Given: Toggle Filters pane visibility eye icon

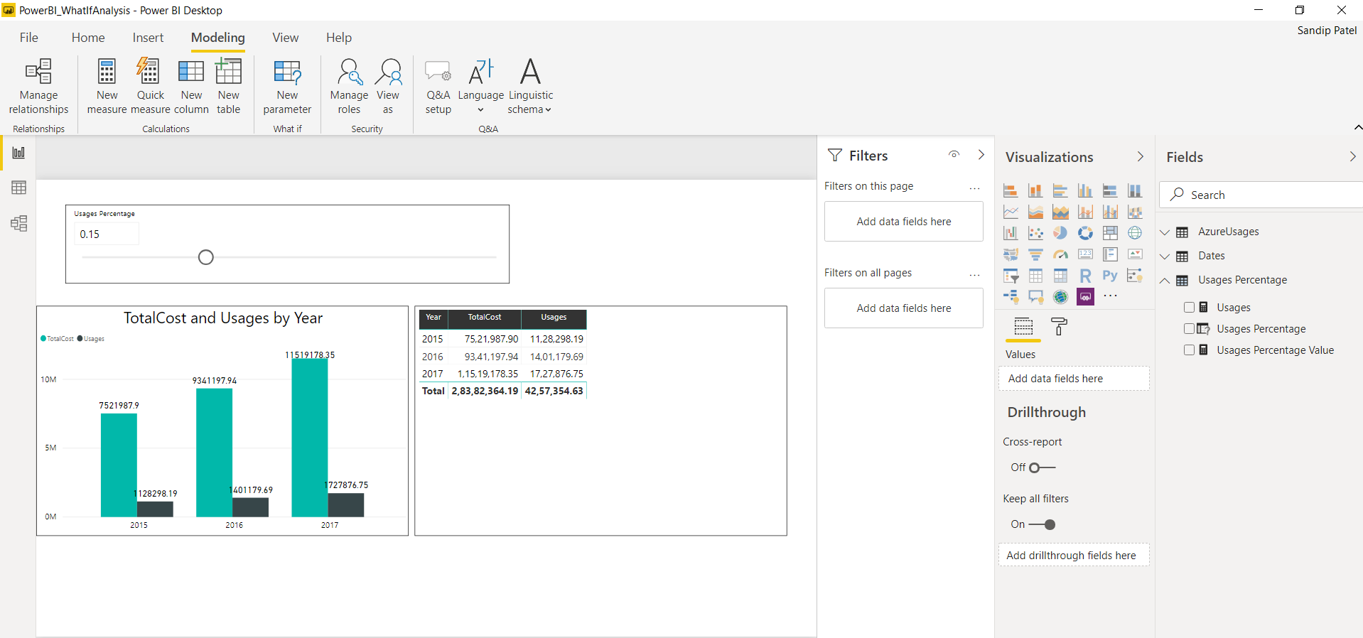Looking at the screenshot, I should pyautogui.click(x=954, y=154).
